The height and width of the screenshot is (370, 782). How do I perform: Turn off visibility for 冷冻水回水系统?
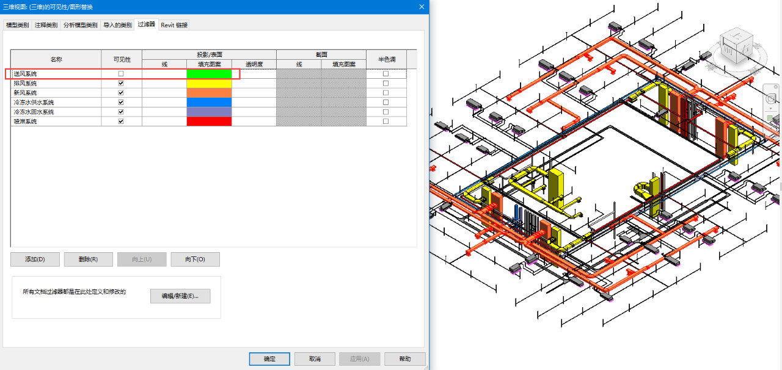click(121, 112)
